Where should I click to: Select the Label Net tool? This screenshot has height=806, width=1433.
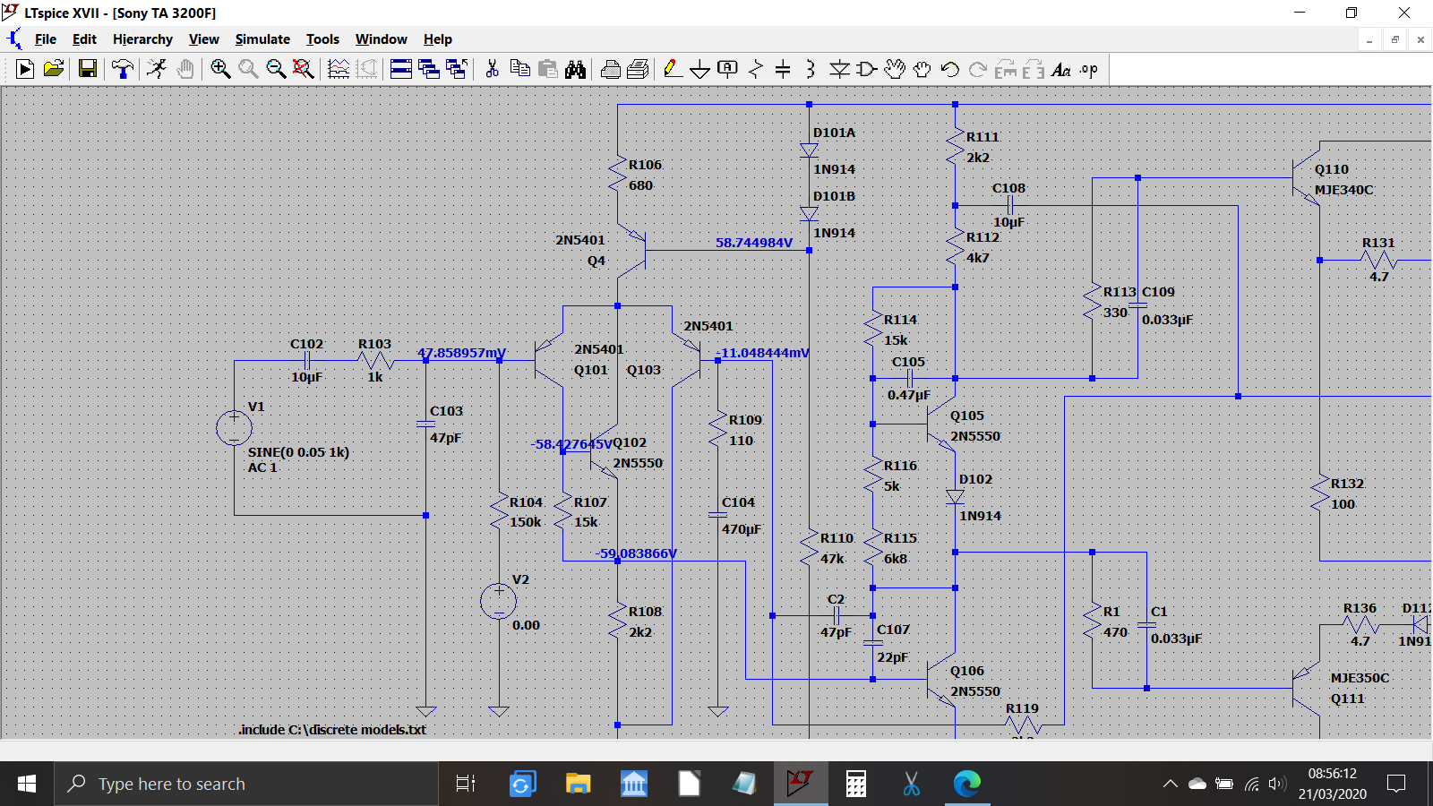pos(728,69)
